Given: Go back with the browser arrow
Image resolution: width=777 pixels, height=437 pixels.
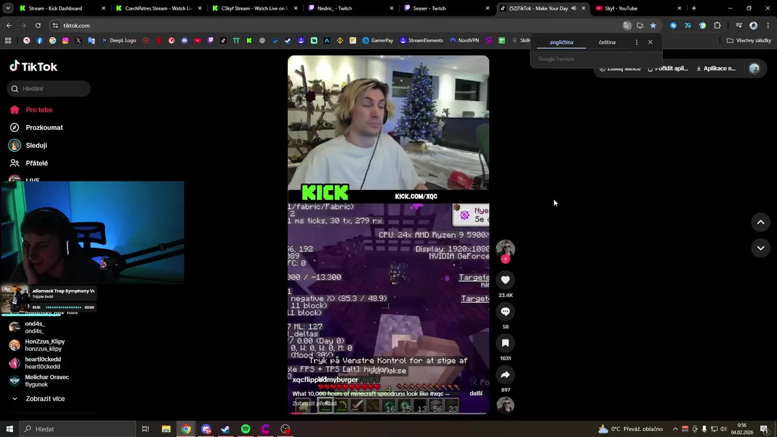Looking at the screenshot, I should point(8,25).
